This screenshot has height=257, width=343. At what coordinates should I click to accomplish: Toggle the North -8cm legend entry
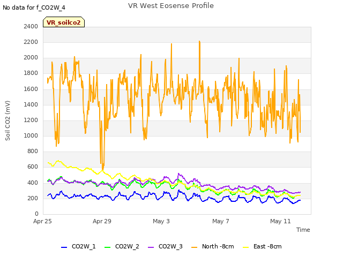tap(212, 246)
